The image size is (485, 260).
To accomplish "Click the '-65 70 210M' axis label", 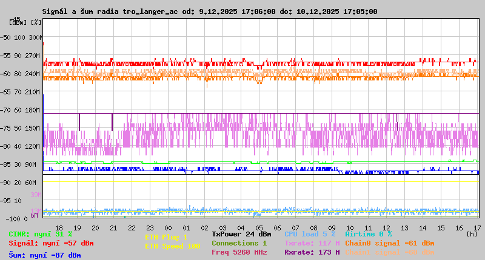I will 20,93.
